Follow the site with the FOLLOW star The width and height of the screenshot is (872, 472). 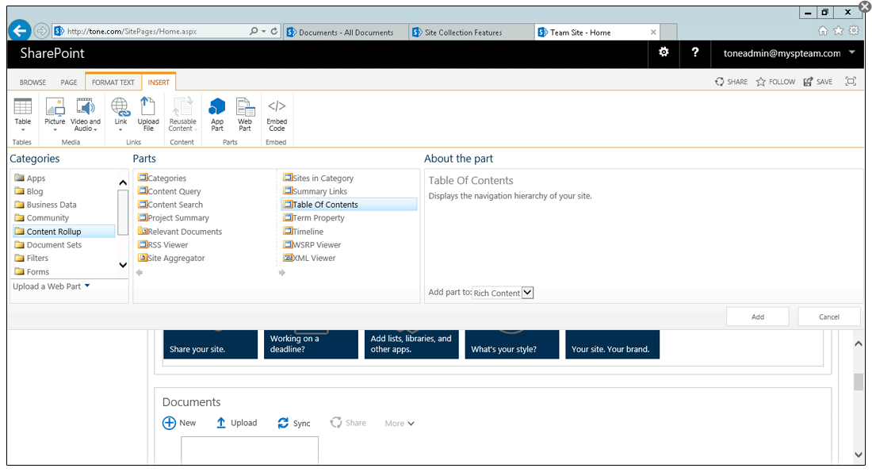pyautogui.click(x=776, y=82)
